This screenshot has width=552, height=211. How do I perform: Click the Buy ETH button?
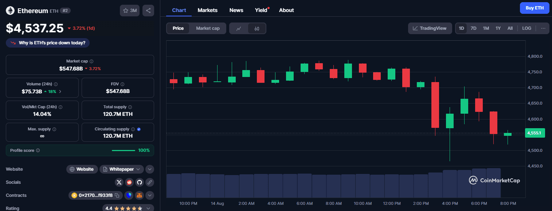(x=535, y=8)
